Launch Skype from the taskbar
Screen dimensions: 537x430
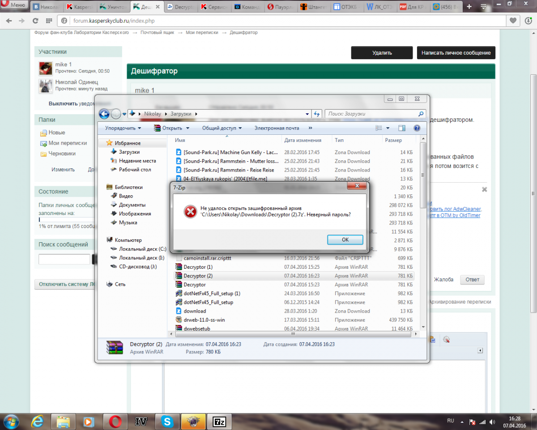click(167, 421)
